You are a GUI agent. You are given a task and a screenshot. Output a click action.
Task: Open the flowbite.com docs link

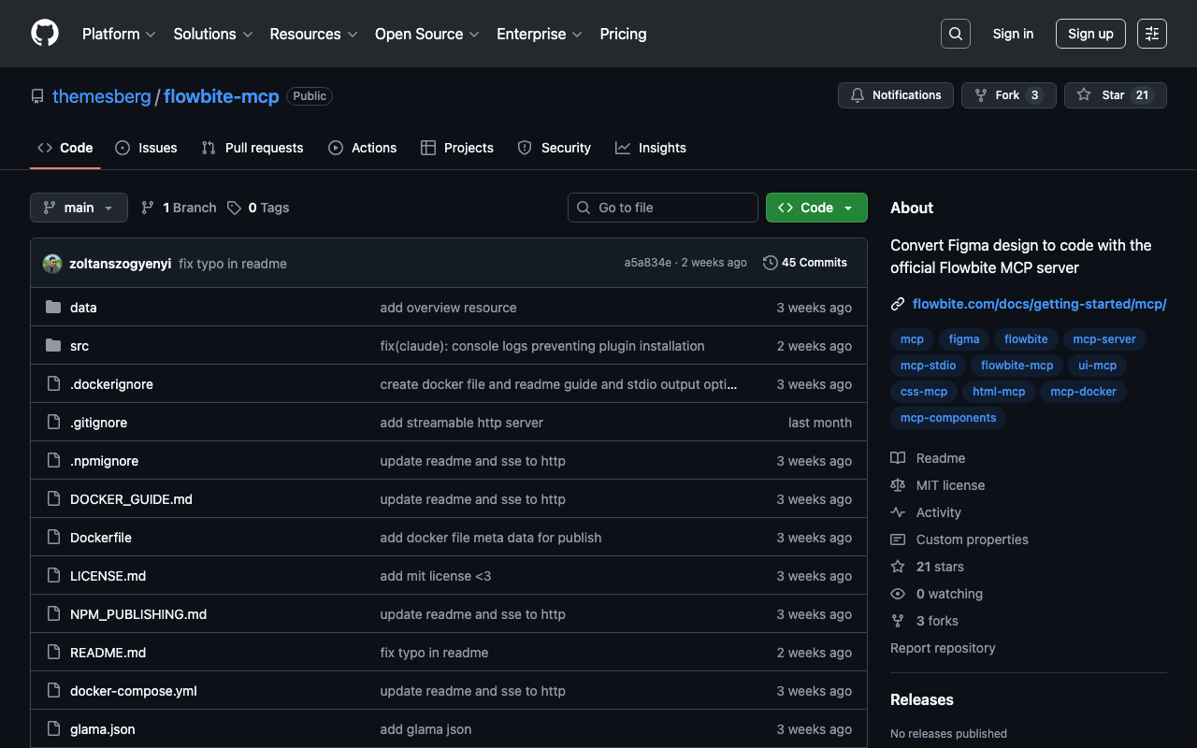click(x=1038, y=304)
